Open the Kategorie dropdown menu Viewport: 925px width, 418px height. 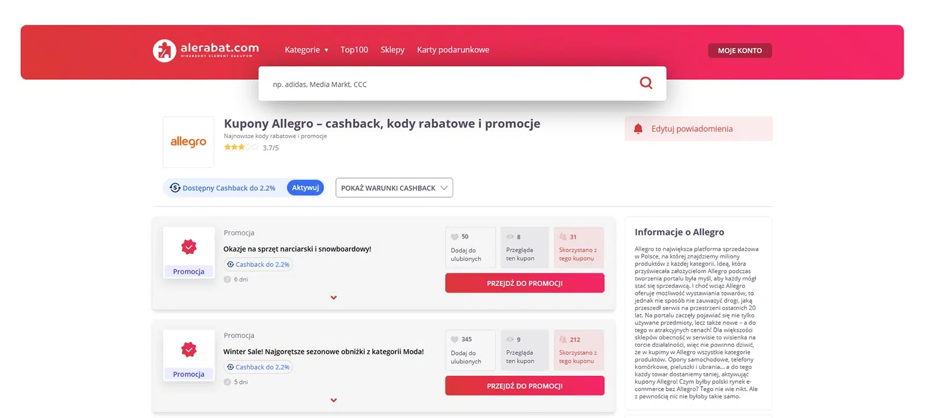tap(306, 50)
